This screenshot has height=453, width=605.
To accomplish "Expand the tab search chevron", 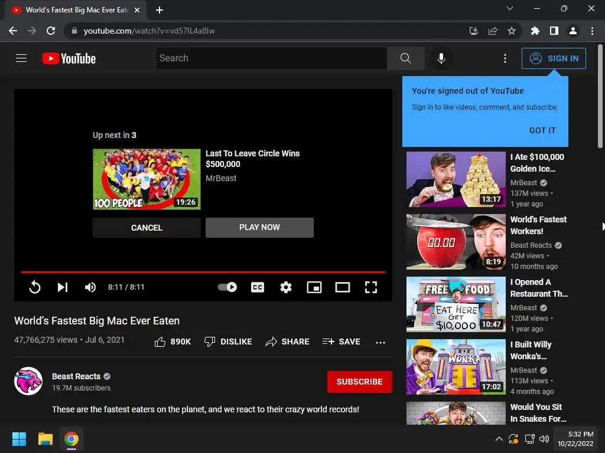I will [x=510, y=8].
